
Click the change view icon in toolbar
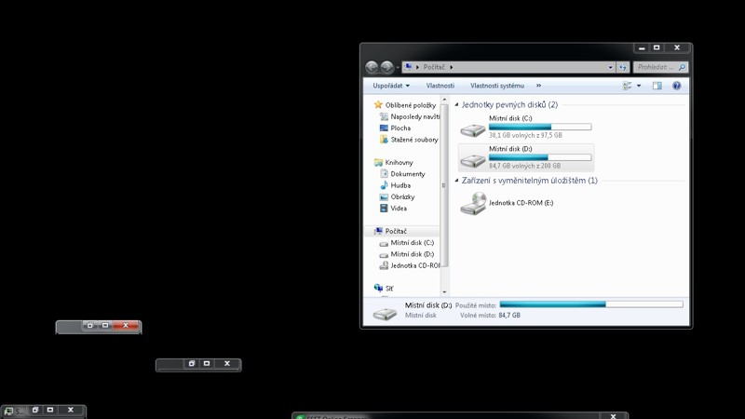point(628,86)
